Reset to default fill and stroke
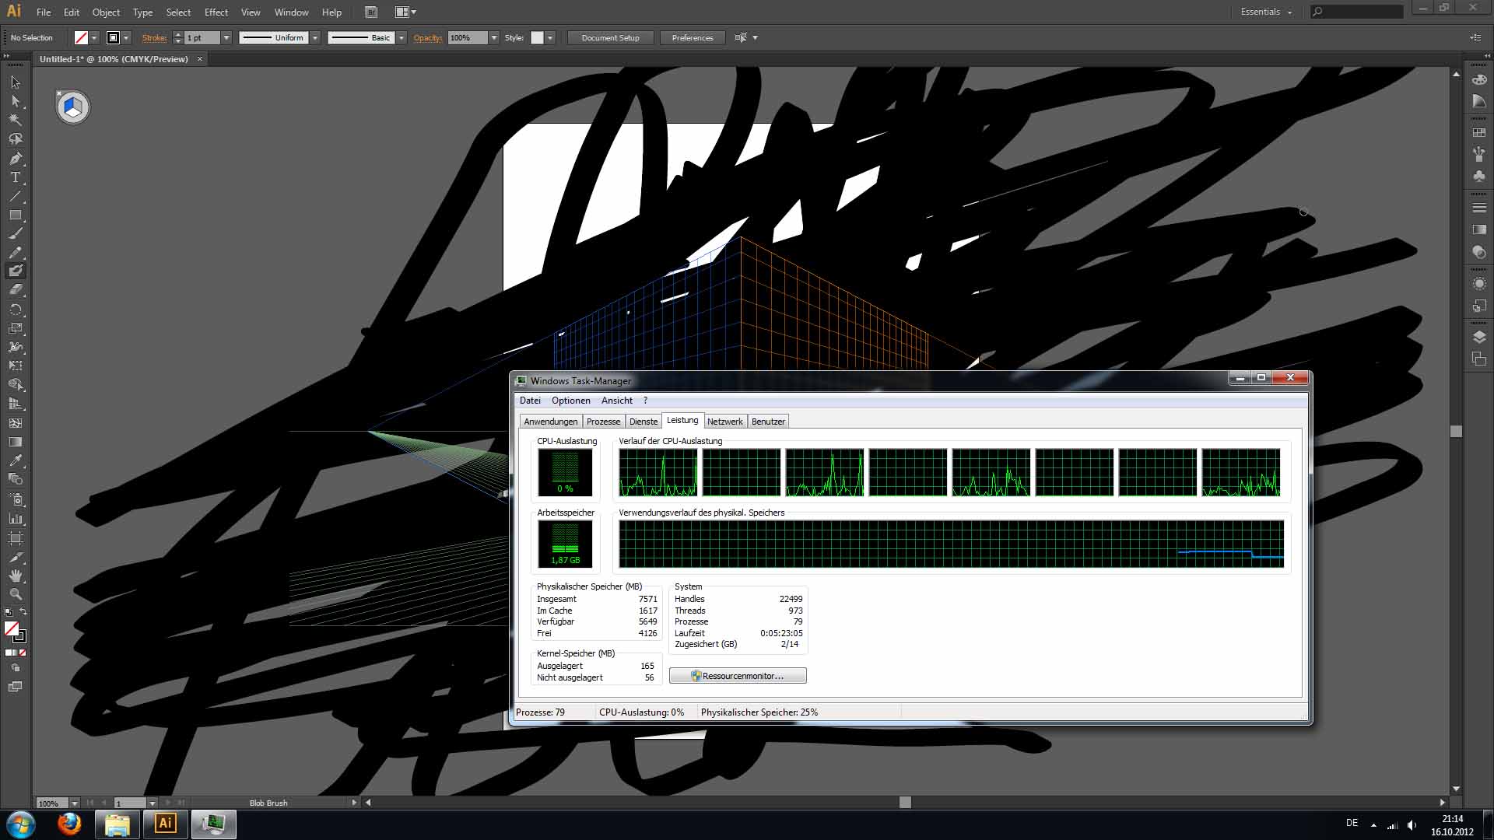This screenshot has height=840, width=1494. [x=8, y=612]
